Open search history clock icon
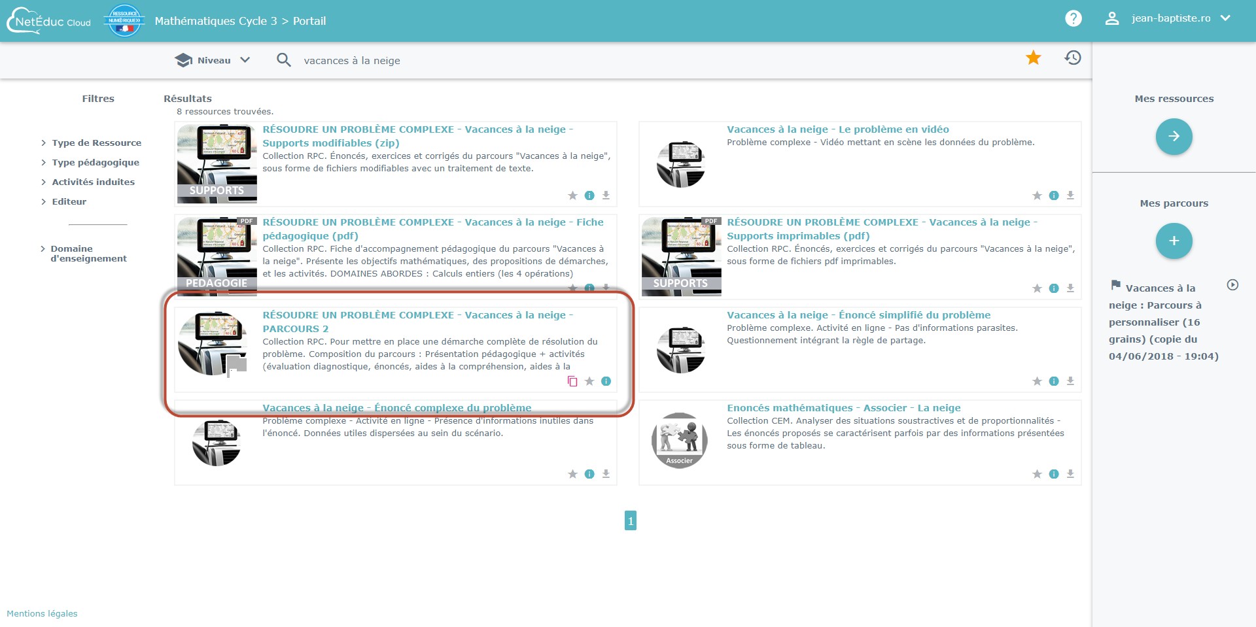Image resolution: width=1256 pixels, height=627 pixels. [1072, 58]
